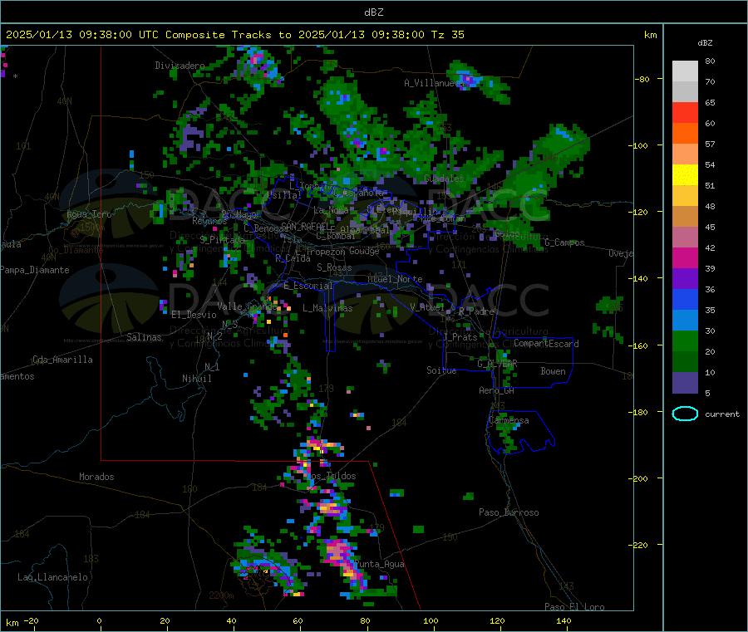
Task: Click the N_1 label near Nihuil
Action: click(x=212, y=367)
